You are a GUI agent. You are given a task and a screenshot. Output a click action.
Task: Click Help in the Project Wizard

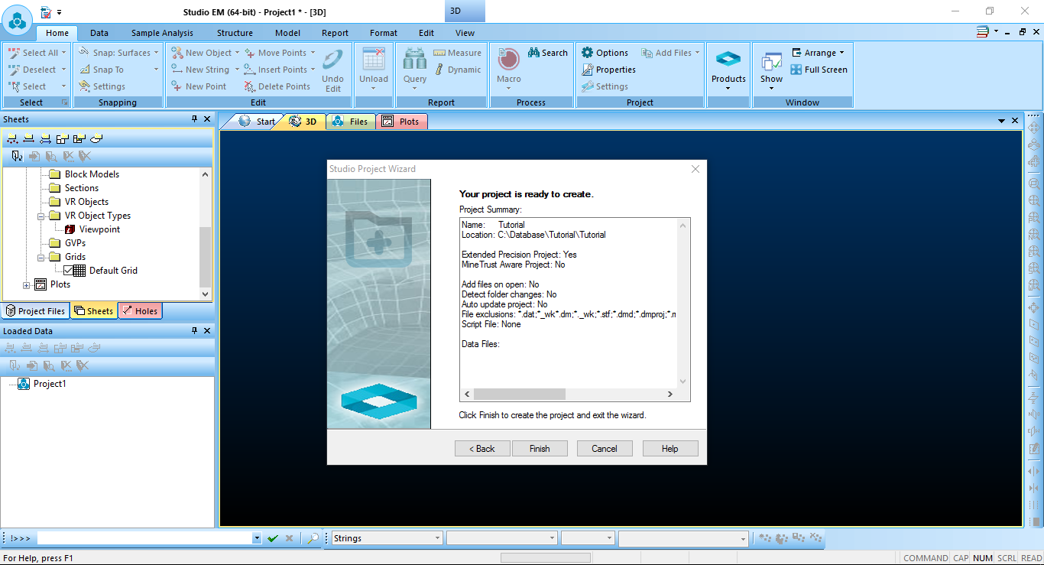click(x=670, y=449)
